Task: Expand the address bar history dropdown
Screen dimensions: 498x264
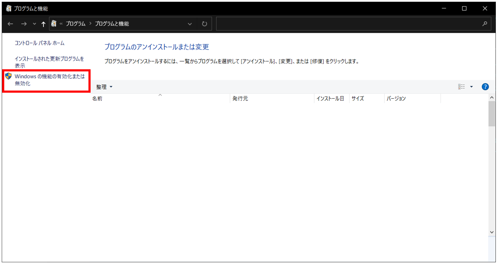Action: click(190, 24)
